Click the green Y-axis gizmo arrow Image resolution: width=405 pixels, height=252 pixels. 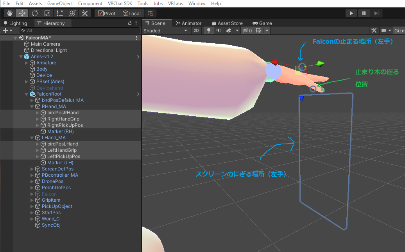tap(320, 63)
